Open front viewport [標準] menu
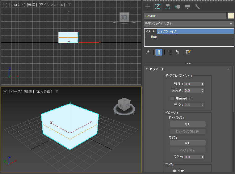Image resolution: width=235 pixels, height=174 pixels. [32, 5]
